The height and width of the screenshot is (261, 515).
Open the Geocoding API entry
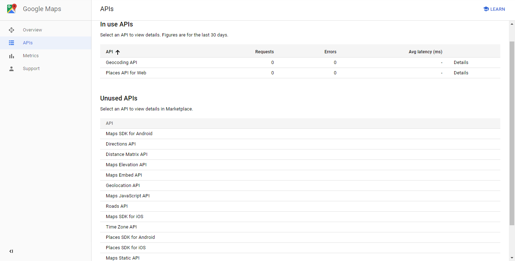(x=122, y=63)
